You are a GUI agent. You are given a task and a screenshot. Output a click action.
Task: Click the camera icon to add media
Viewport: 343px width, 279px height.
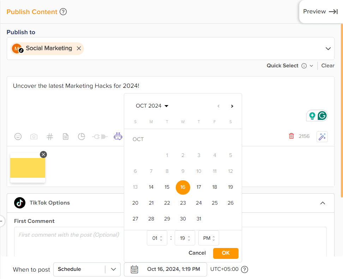click(x=34, y=136)
